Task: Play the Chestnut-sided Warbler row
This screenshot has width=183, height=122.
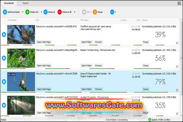Action: (x=4, y=82)
